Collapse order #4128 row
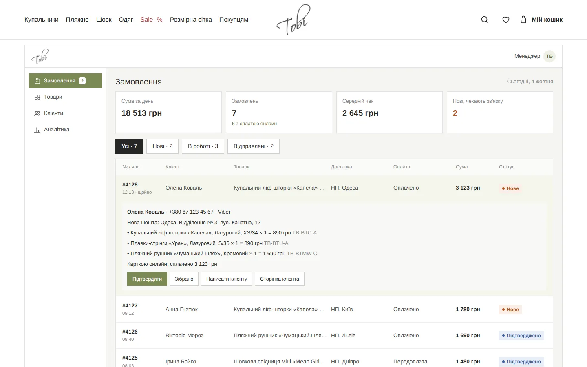 334,188
